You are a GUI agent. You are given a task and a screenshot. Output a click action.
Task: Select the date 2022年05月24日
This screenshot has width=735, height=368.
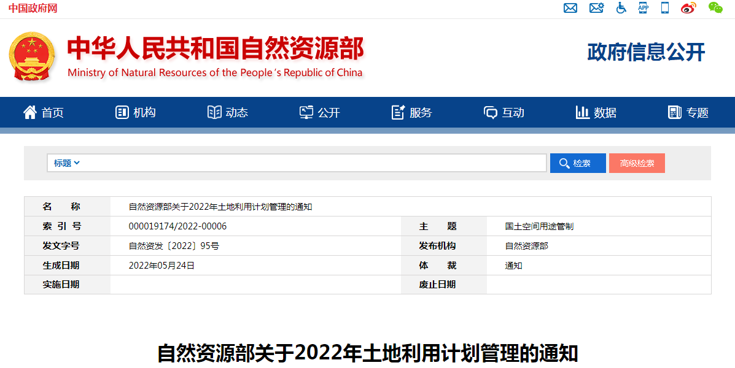[x=161, y=266]
